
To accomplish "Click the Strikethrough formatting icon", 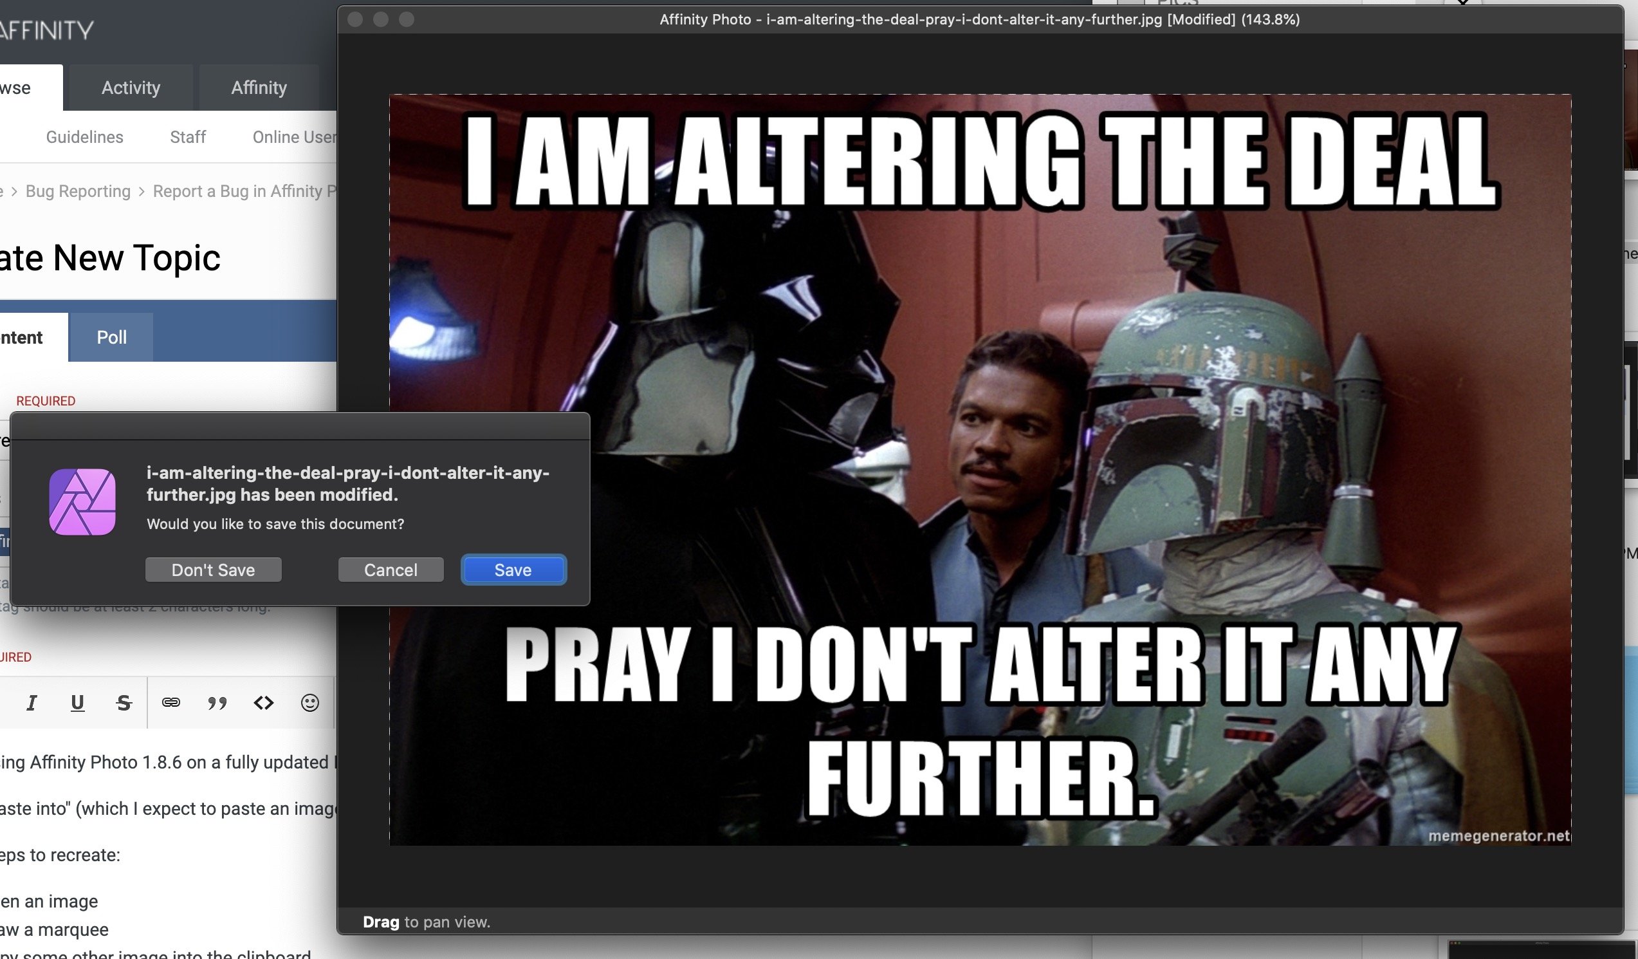I will pyautogui.click(x=124, y=703).
